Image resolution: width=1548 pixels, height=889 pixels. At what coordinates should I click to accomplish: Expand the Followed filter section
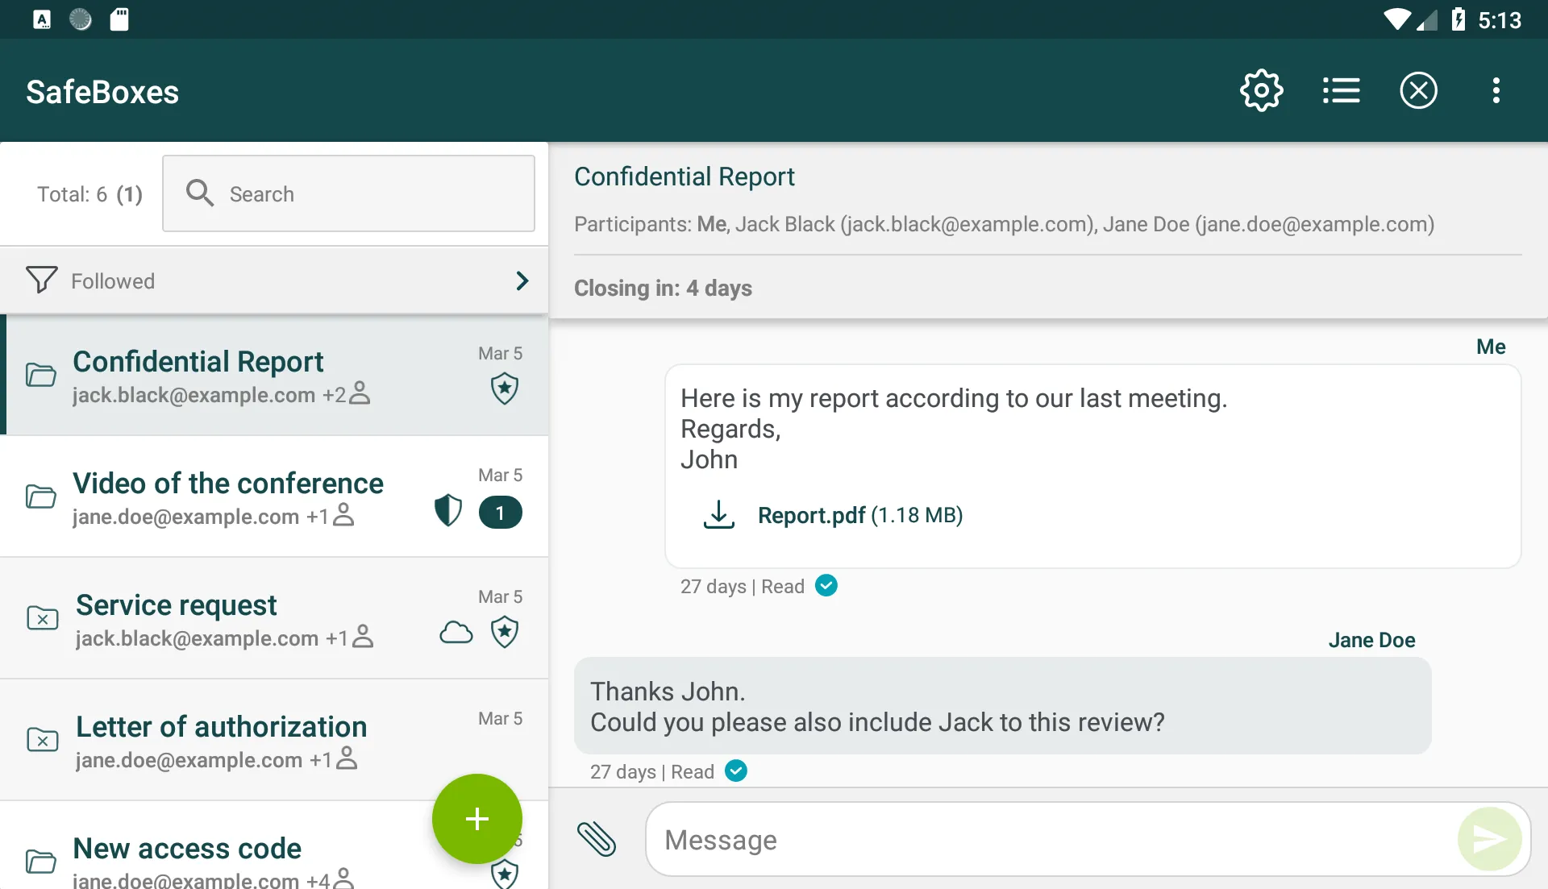521,280
